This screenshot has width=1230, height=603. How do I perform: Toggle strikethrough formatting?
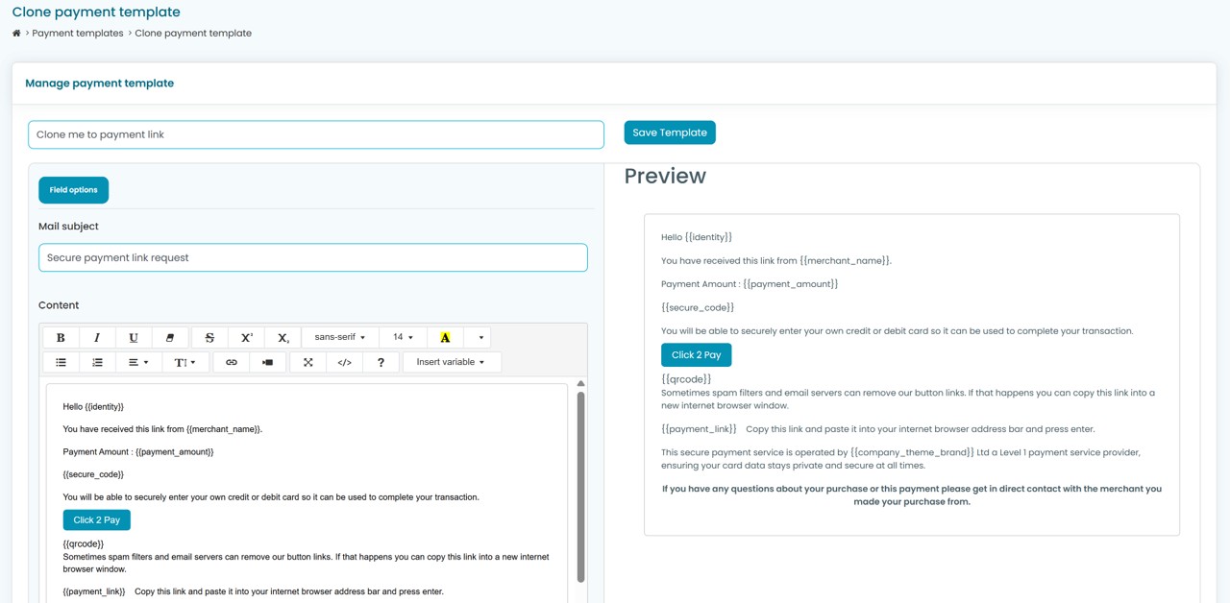click(x=209, y=337)
